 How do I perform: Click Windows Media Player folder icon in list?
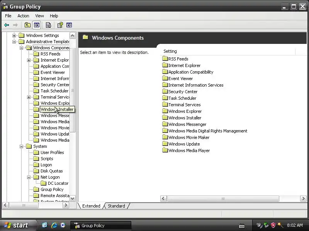(165, 150)
